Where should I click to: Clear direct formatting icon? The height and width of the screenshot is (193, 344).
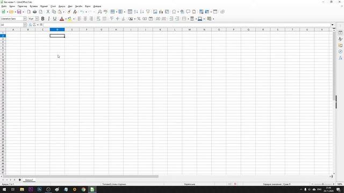point(75,12)
